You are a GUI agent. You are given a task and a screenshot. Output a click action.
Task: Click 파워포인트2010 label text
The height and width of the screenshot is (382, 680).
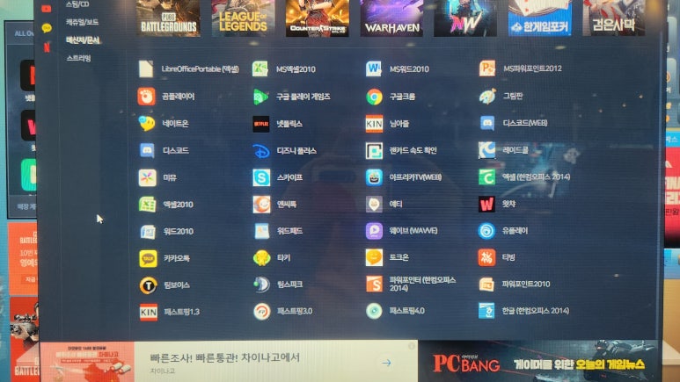[526, 285]
